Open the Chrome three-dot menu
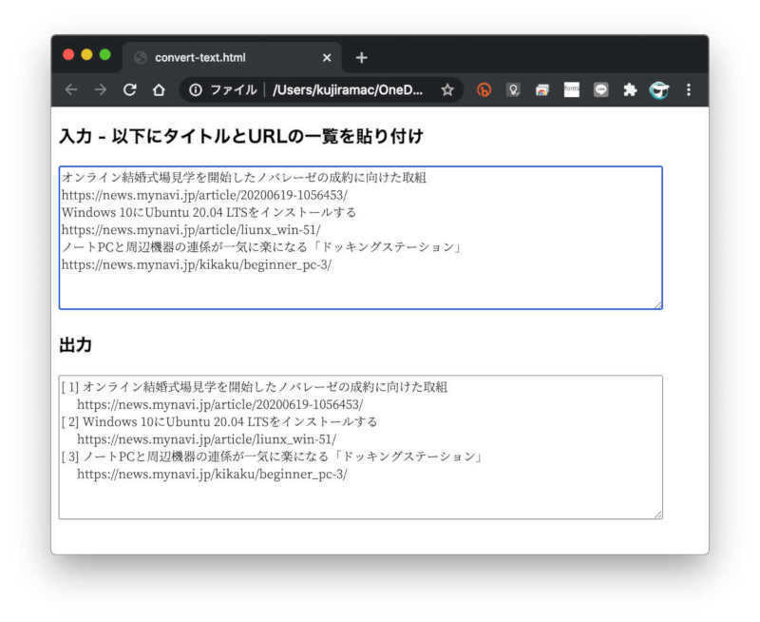 (688, 89)
